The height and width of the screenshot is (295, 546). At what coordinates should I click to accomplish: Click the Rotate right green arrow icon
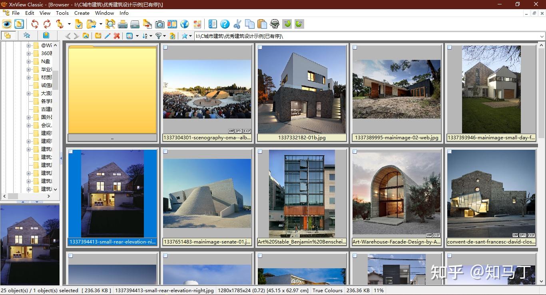[x=299, y=24]
